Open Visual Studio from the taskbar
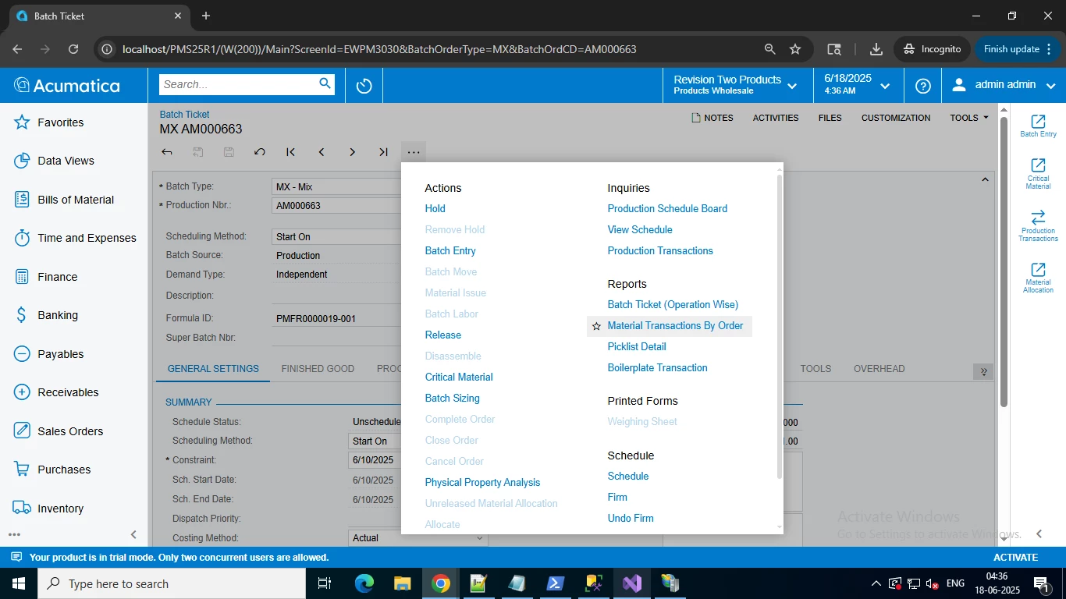Viewport: 1066px width, 599px height. coord(632,583)
